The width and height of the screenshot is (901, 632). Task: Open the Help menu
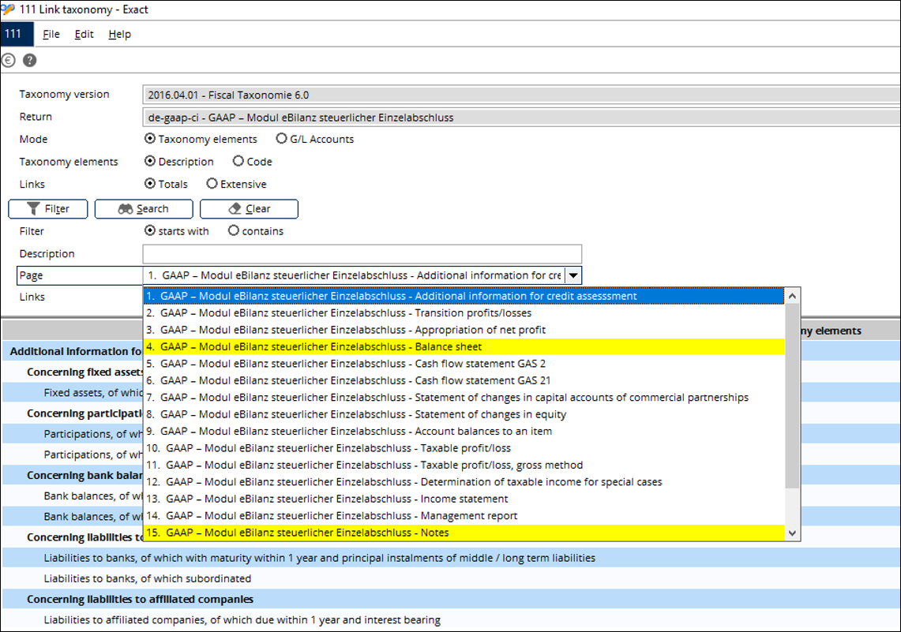[119, 35]
